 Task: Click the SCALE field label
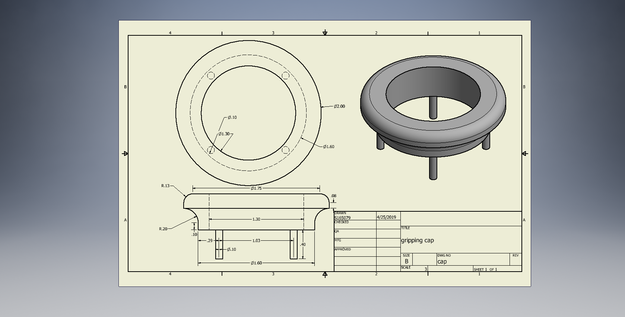(406, 268)
